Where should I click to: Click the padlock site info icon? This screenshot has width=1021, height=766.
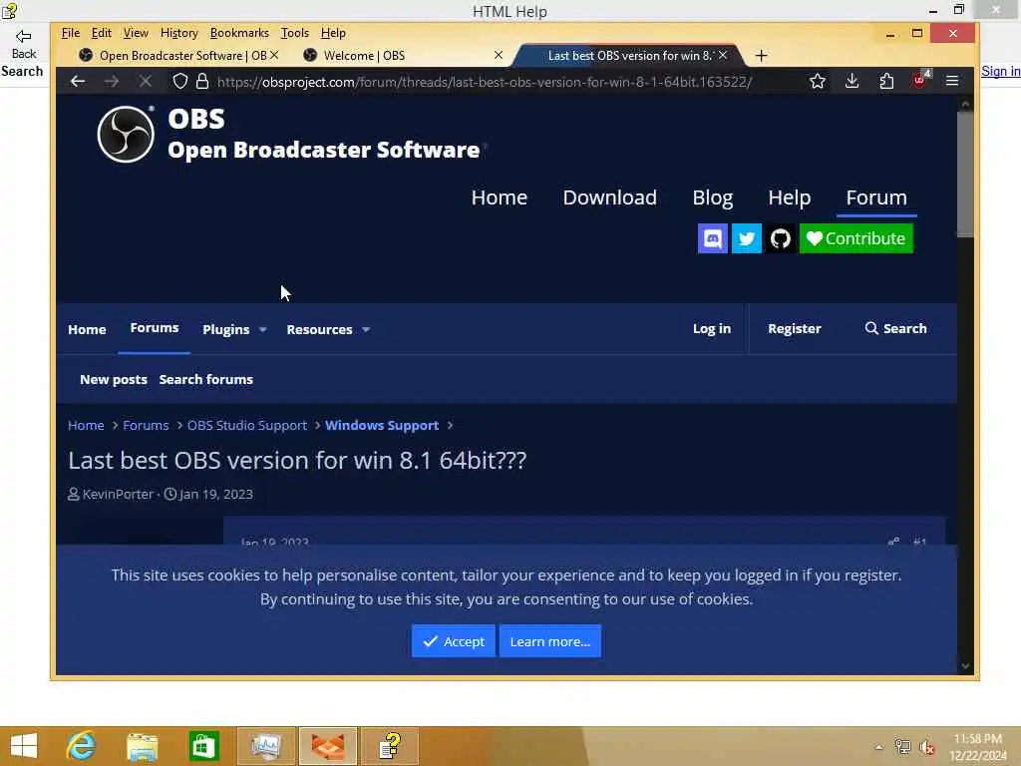click(202, 82)
